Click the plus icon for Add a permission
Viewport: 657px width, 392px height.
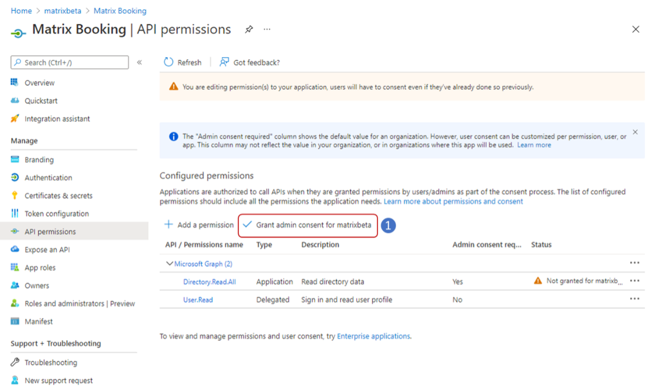(169, 224)
